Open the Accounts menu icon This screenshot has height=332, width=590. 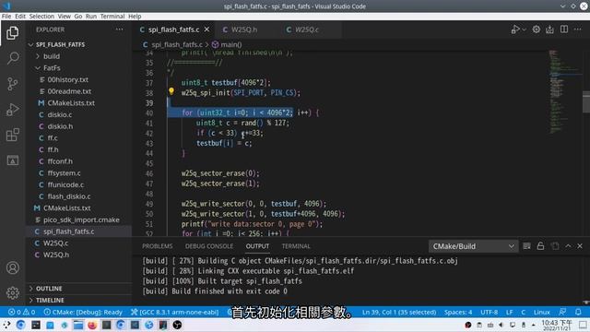coord(12,267)
